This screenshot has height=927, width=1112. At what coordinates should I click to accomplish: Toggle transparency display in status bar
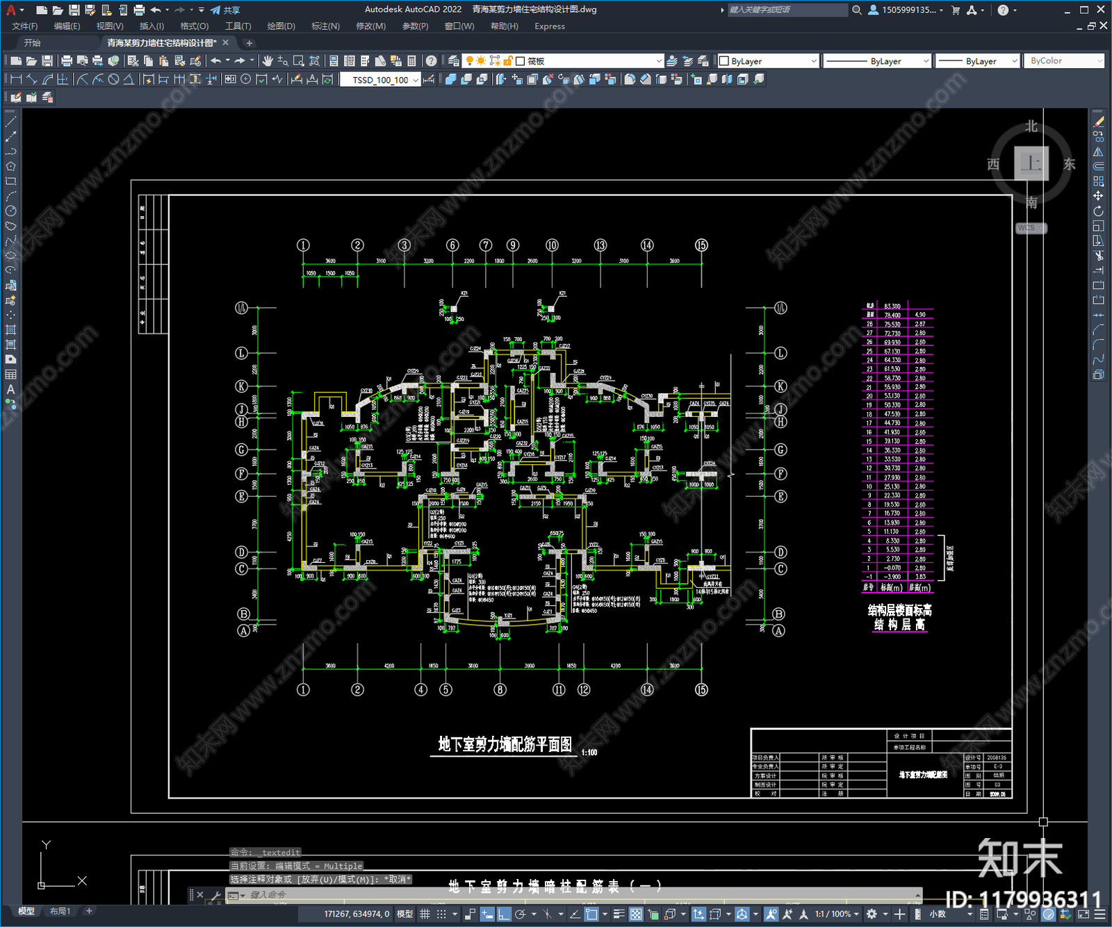point(635,914)
